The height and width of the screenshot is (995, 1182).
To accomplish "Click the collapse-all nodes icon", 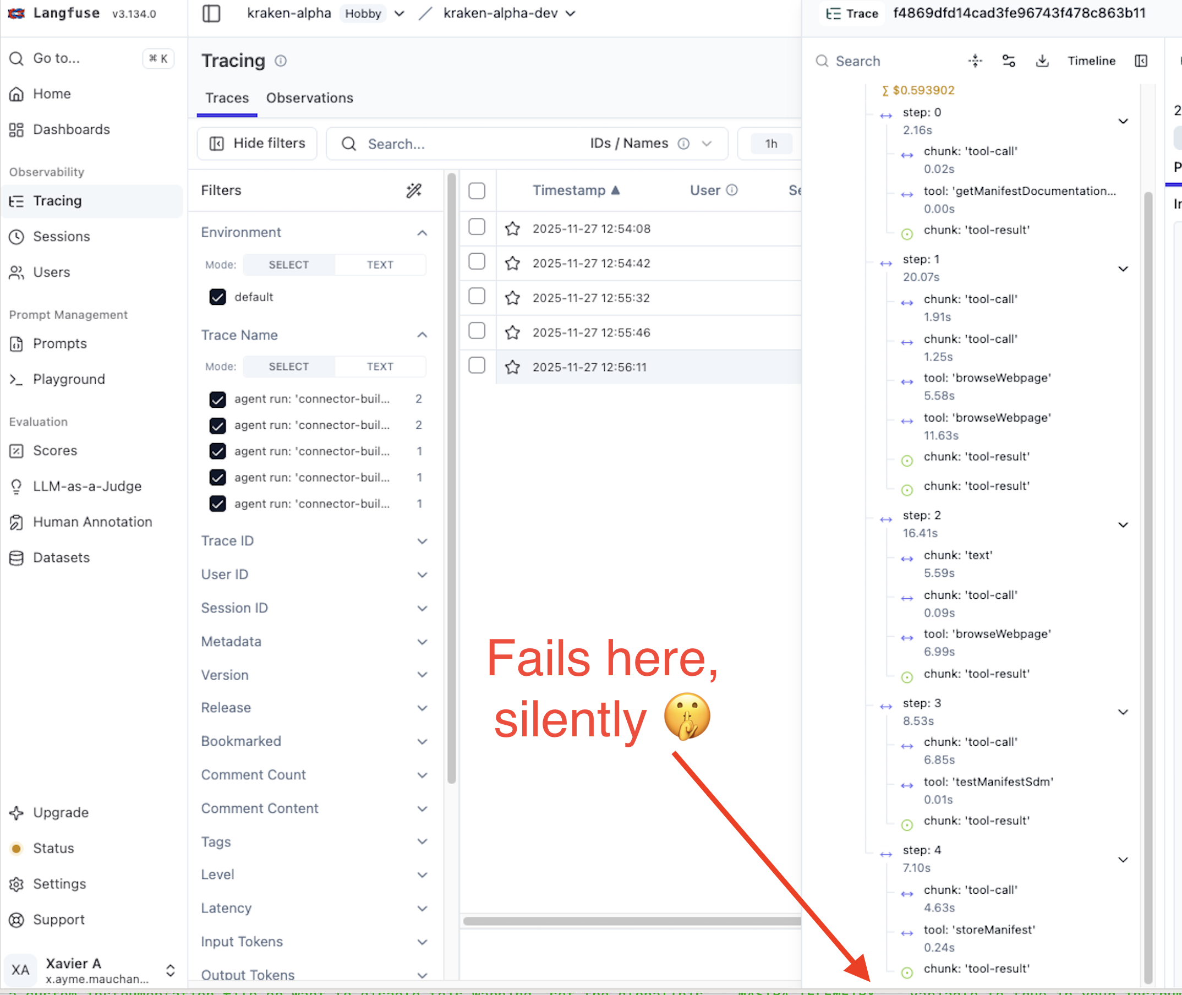I will pos(975,61).
